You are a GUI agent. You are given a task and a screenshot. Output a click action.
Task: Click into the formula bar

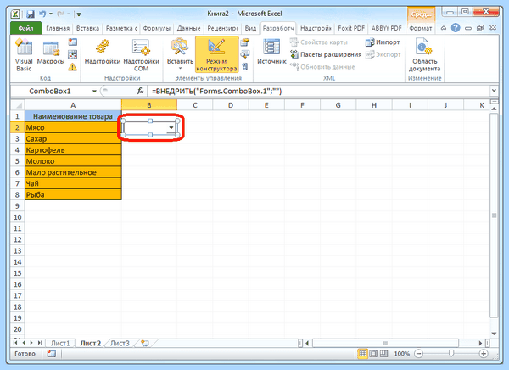[318, 92]
